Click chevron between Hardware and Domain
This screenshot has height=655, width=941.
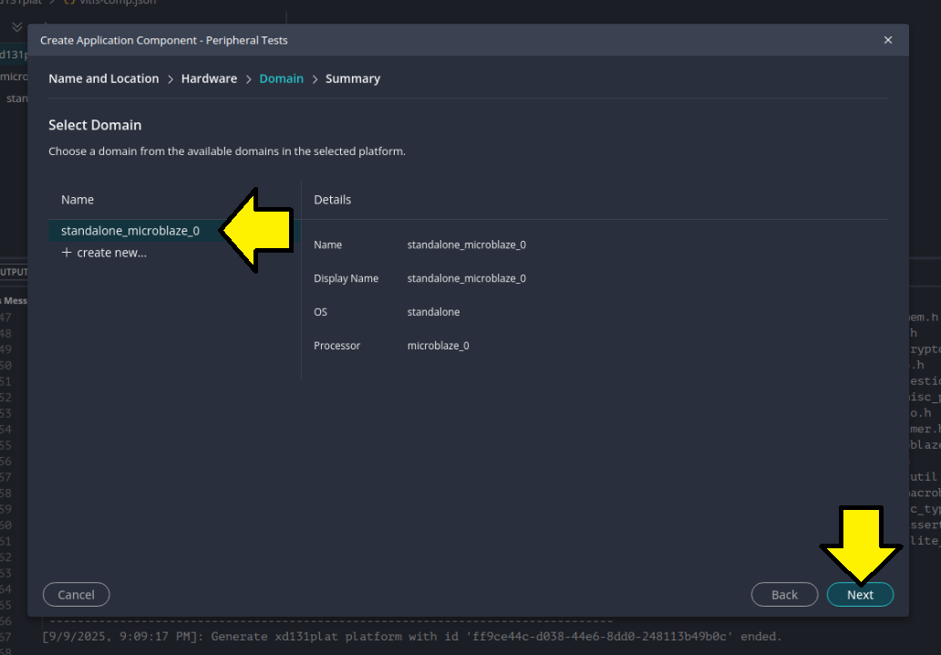248,79
